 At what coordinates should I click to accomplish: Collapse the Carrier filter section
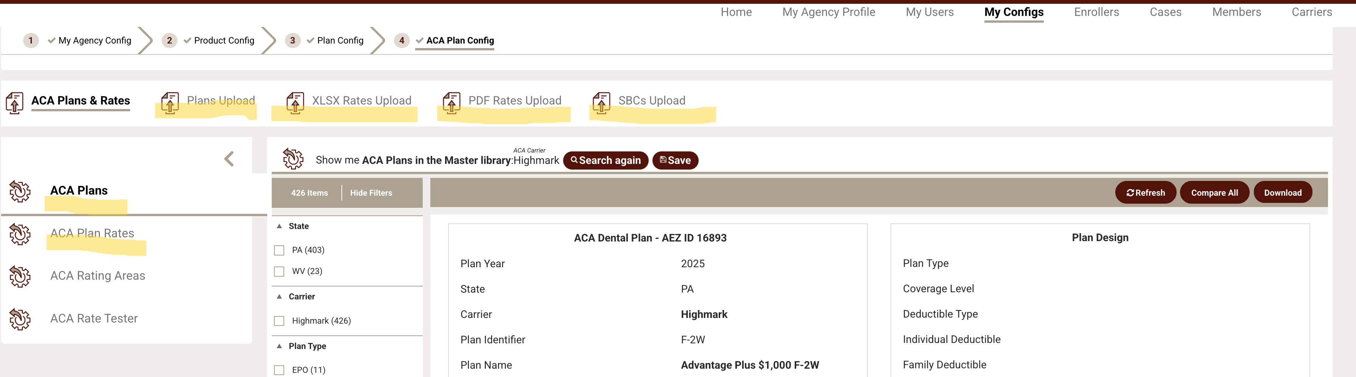(x=280, y=296)
